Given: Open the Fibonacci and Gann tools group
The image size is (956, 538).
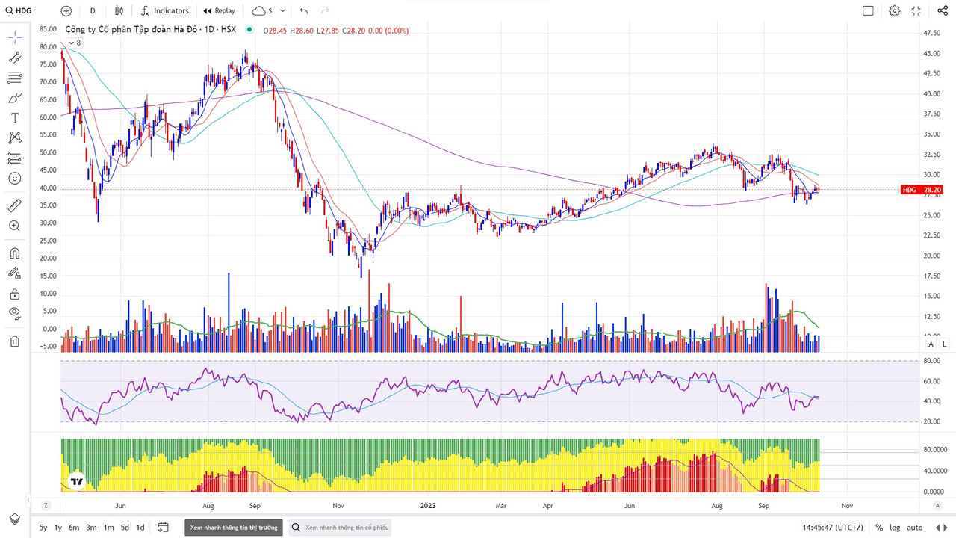Looking at the screenshot, I should (15, 78).
